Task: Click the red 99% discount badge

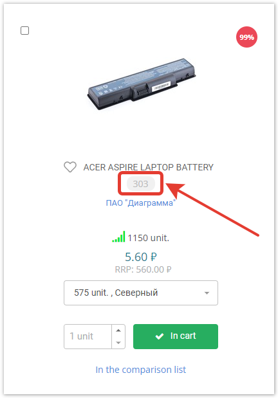Action: click(246, 37)
